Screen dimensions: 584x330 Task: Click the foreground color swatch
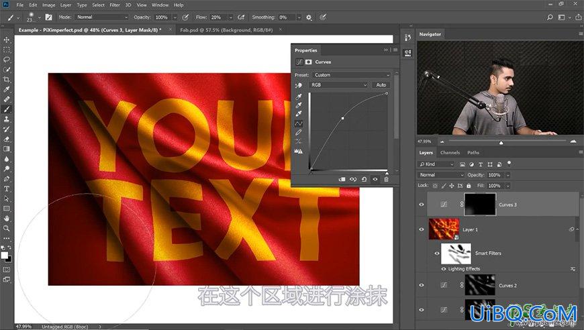pyautogui.click(x=5, y=256)
